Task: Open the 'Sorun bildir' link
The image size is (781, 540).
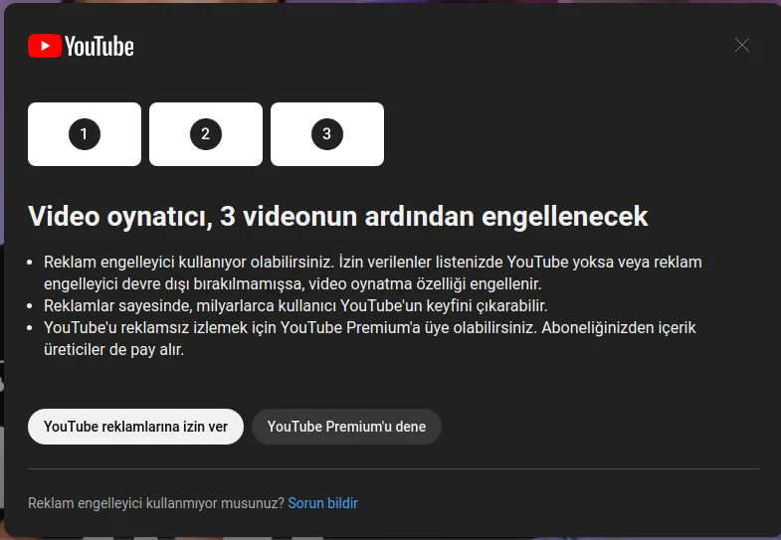Action: (322, 503)
